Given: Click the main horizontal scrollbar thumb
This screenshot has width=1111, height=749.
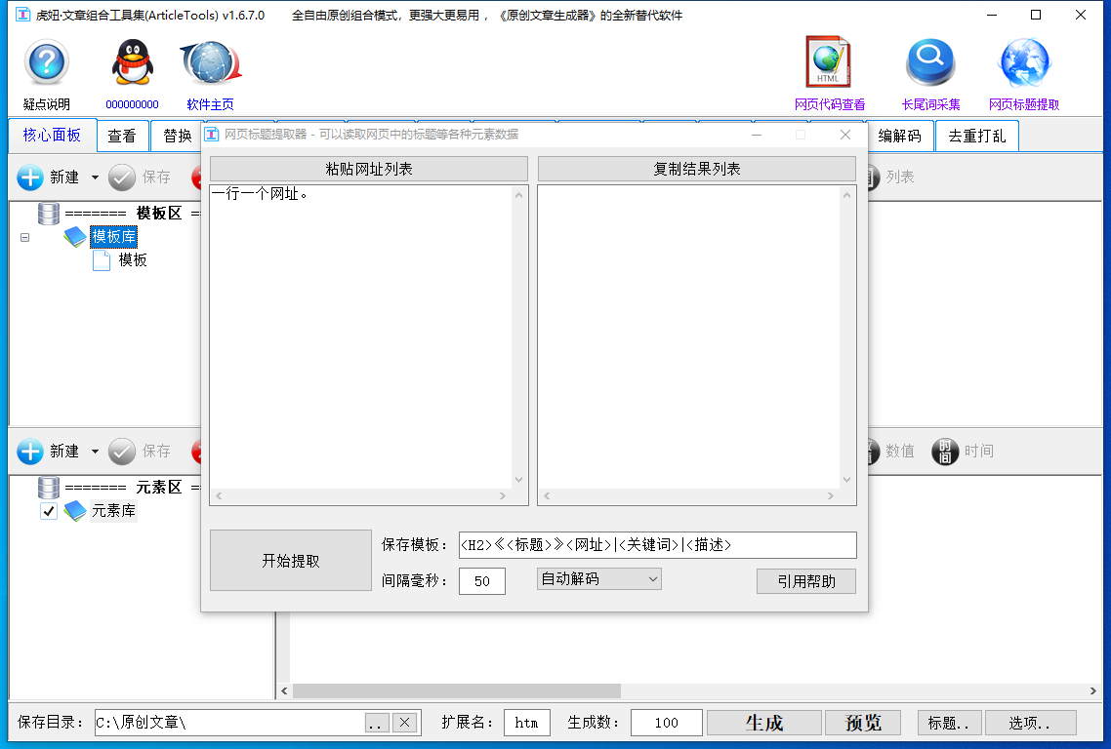Looking at the screenshot, I should coord(456,690).
